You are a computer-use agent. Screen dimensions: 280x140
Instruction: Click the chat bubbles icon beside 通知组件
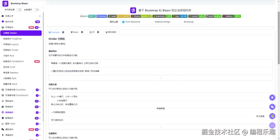point(3,129)
